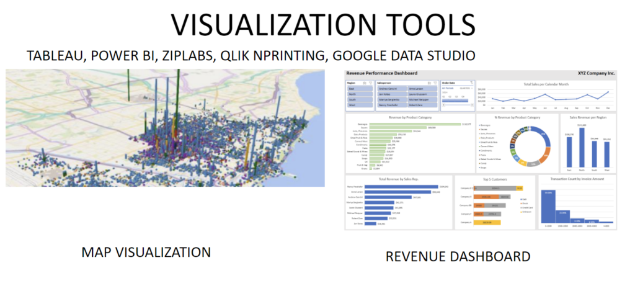Click the Jun point on sales line chart
635x283 pixels.
coord(545,94)
